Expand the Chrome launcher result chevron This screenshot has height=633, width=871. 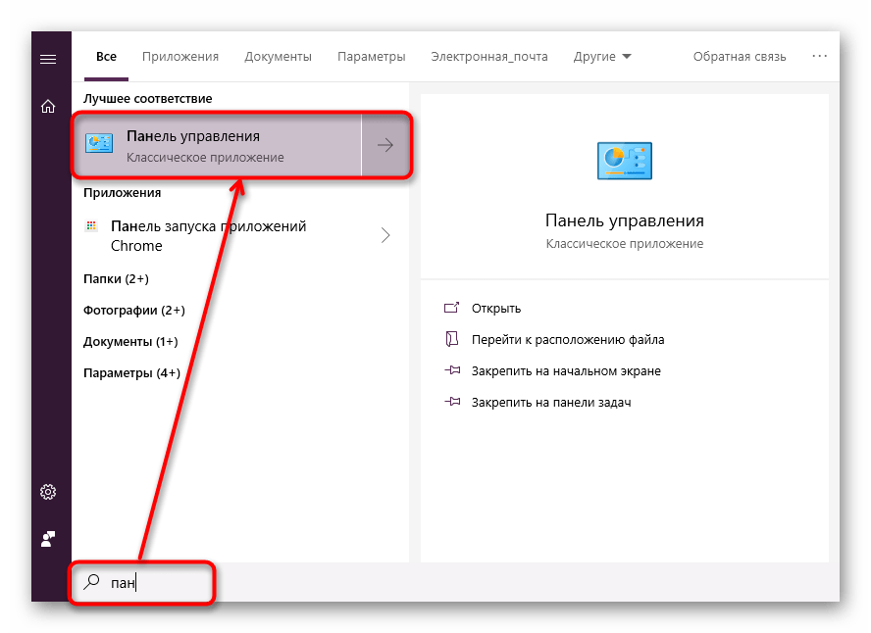384,235
